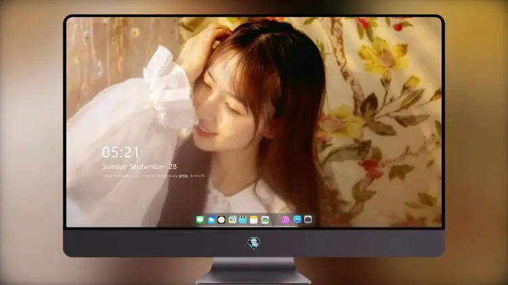Open the Notes app in dock
Image resolution: width=508 pixels, height=285 pixels.
254,220
